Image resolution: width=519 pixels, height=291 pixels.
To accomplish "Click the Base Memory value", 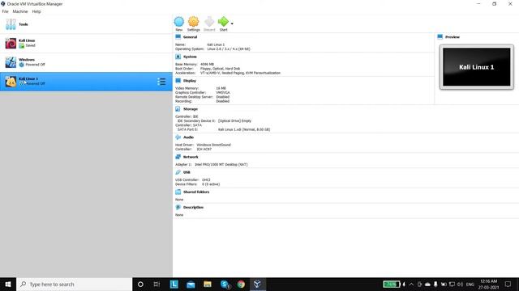I will (208, 65).
